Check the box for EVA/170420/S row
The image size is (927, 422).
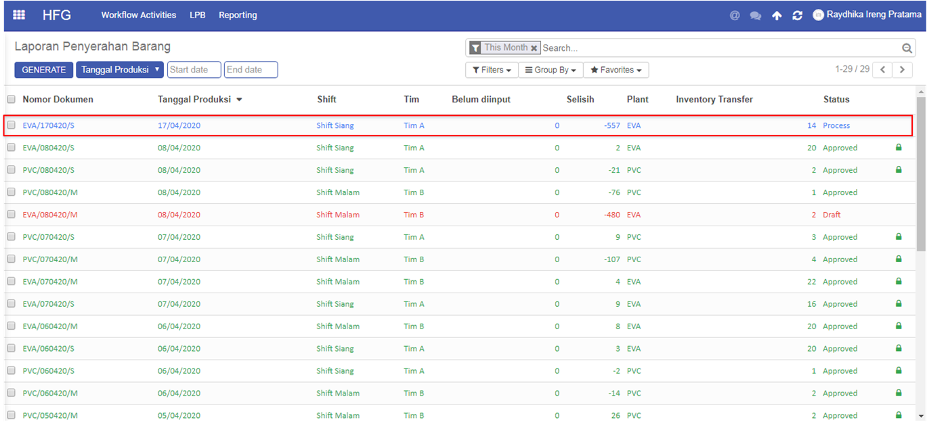pos(12,125)
